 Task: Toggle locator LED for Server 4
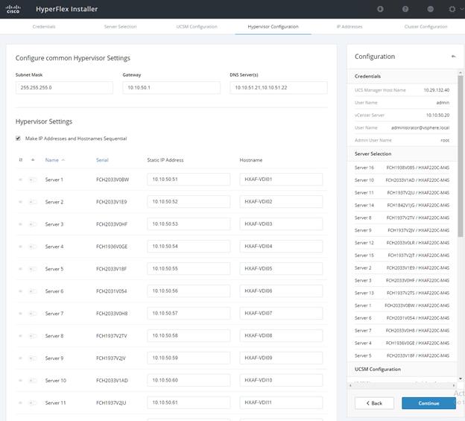[33, 247]
